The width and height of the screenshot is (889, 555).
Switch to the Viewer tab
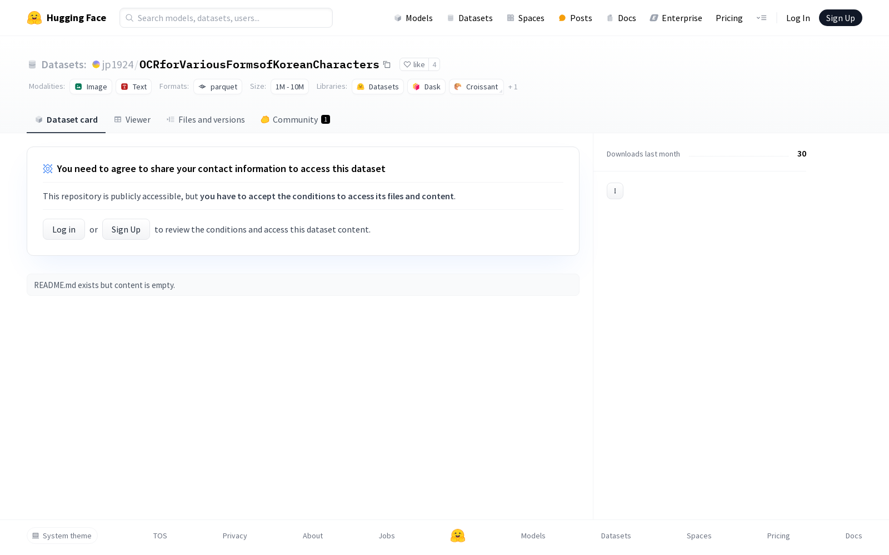pyautogui.click(x=132, y=119)
